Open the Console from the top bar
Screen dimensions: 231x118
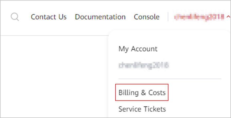pyautogui.click(x=146, y=17)
